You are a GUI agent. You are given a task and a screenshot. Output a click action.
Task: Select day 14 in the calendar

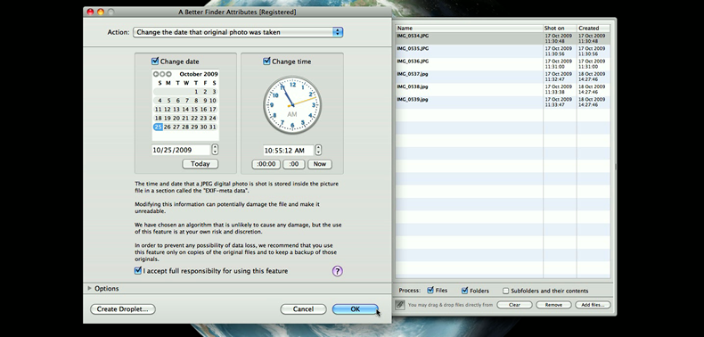coord(185,109)
